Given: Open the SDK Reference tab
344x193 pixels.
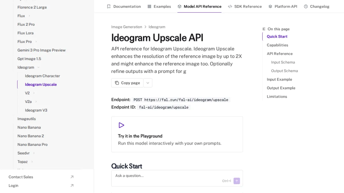Looking at the screenshot, I should click(x=245, y=6).
